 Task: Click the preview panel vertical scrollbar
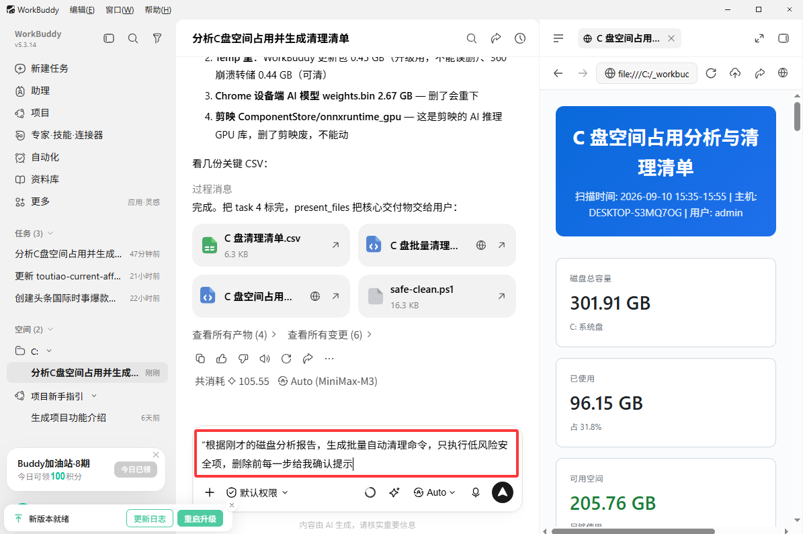pos(797,117)
